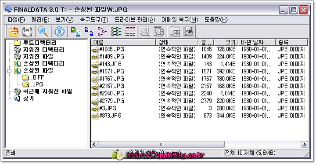Viewport: 316px width, 164px height.
Task: Close the FINALDATA window
Action: click(x=303, y=10)
